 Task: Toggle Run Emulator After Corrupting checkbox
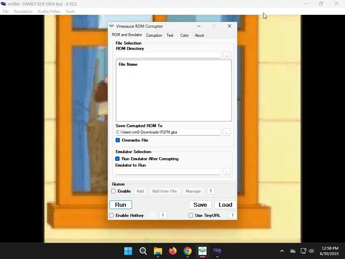click(118, 159)
